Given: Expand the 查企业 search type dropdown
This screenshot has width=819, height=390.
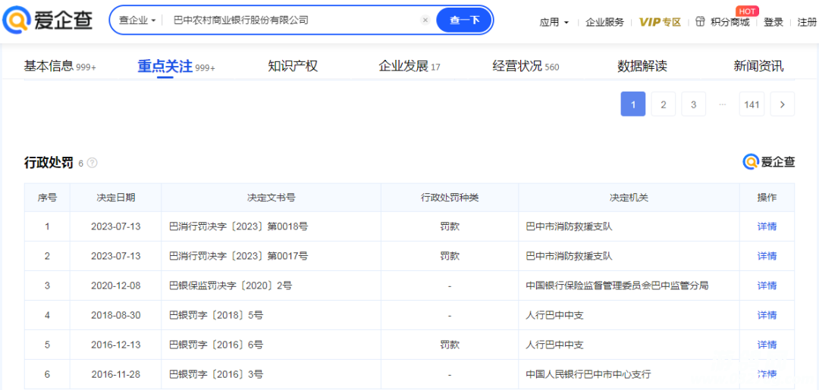Looking at the screenshot, I should 137,20.
